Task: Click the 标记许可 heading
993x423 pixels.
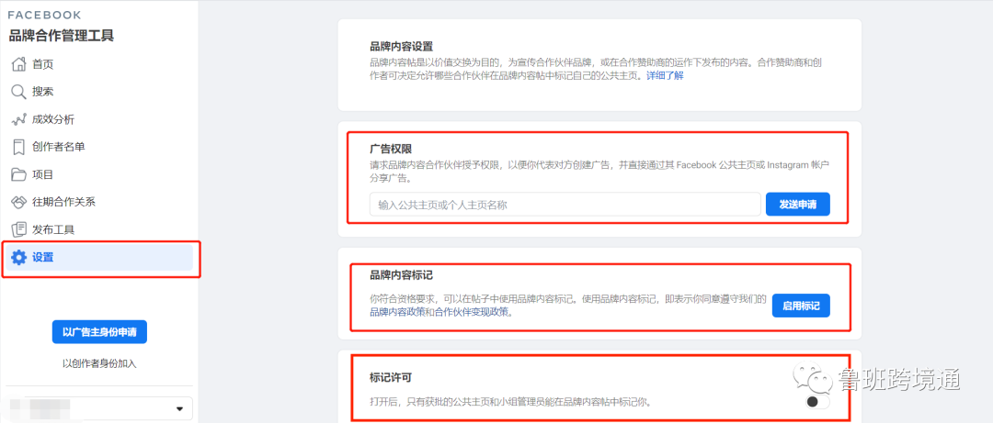Action: pos(391,378)
